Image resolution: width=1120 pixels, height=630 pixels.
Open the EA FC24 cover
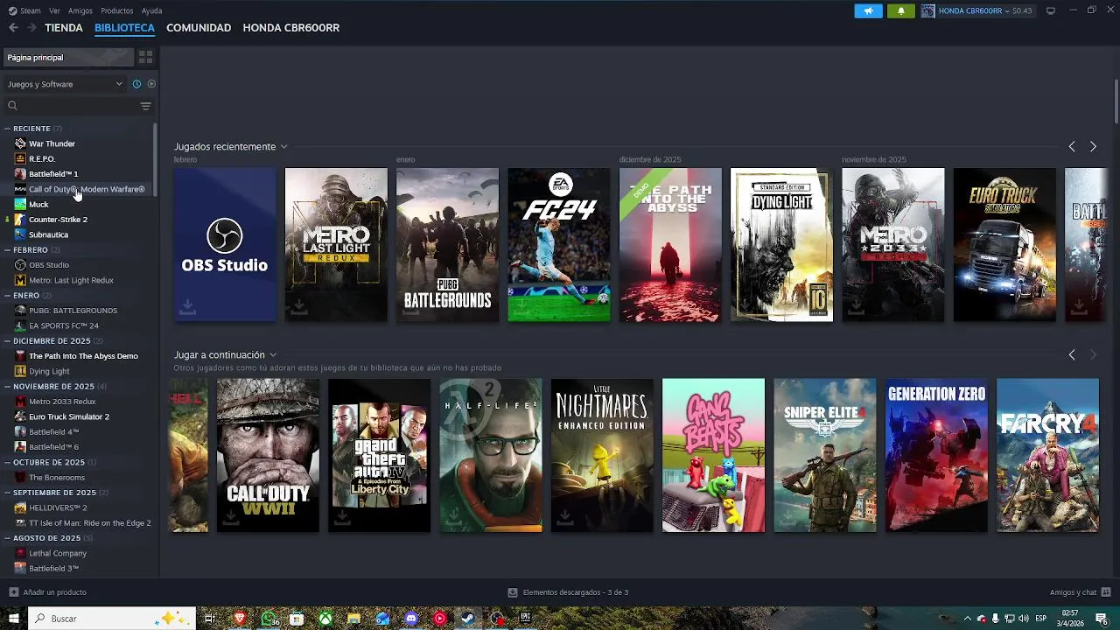coord(559,245)
